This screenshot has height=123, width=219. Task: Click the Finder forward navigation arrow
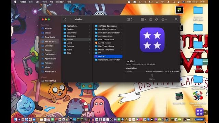70,19
